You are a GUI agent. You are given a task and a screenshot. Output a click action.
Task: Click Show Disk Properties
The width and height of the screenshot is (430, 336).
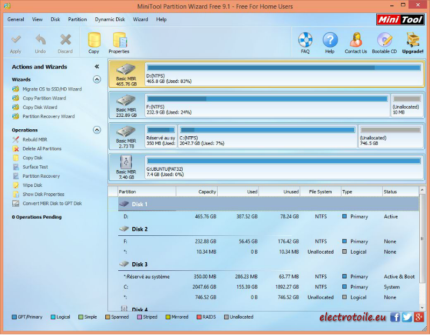(44, 194)
